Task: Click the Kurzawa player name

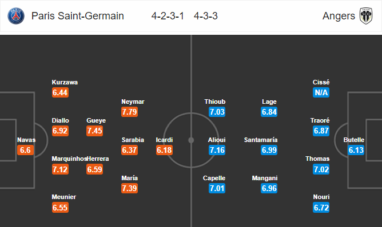Action: (x=65, y=82)
